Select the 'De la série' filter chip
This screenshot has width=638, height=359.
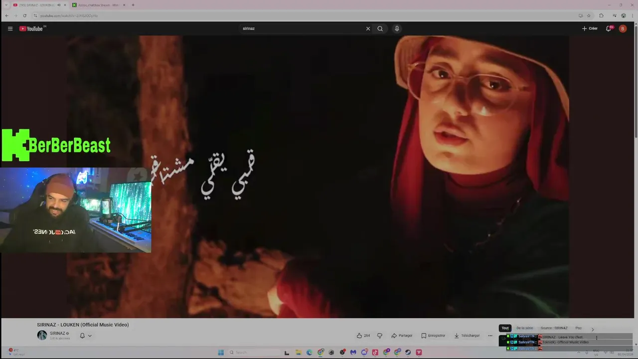pos(524,328)
